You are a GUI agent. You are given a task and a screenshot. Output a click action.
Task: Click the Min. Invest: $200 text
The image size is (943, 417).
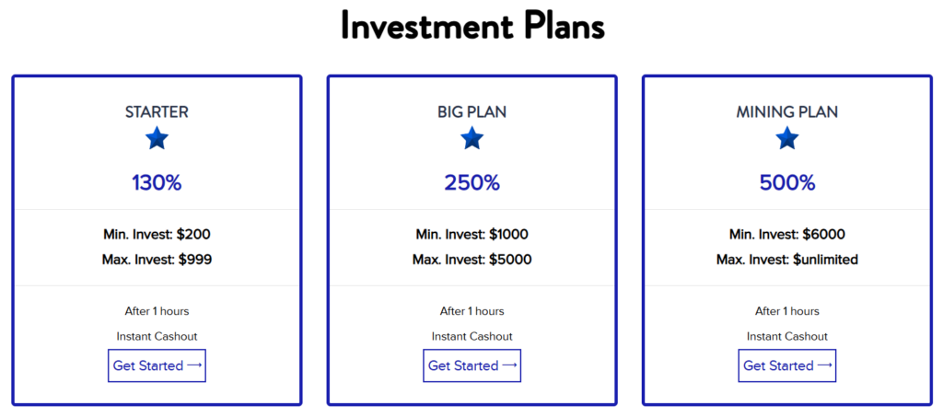(157, 235)
